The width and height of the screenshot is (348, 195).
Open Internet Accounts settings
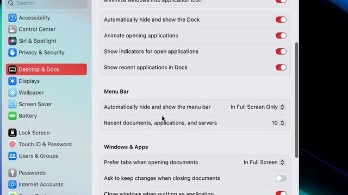click(x=46, y=184)
